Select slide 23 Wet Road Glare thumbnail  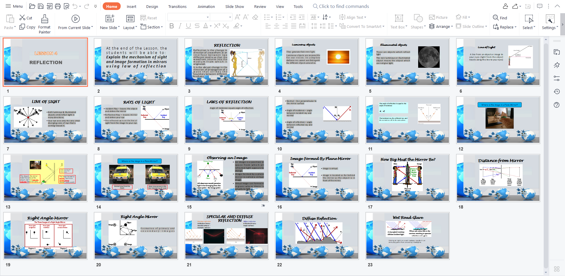(408, 236)
